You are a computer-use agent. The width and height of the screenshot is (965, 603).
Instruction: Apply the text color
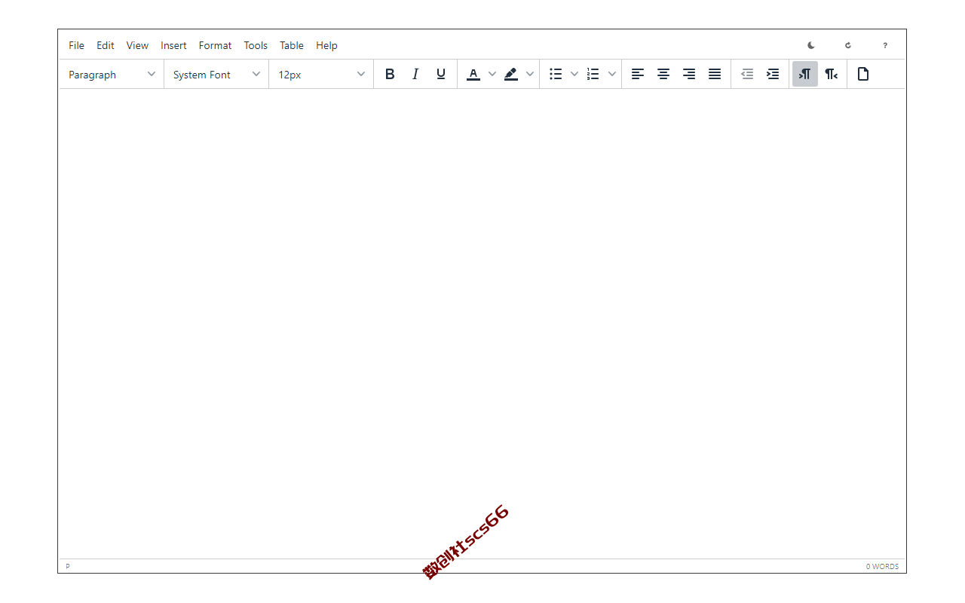473,74
